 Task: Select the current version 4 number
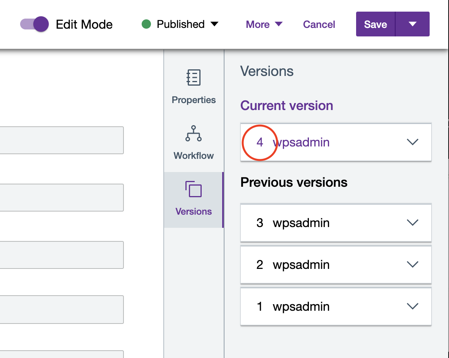pyautogui.click(x=260, y=142)
